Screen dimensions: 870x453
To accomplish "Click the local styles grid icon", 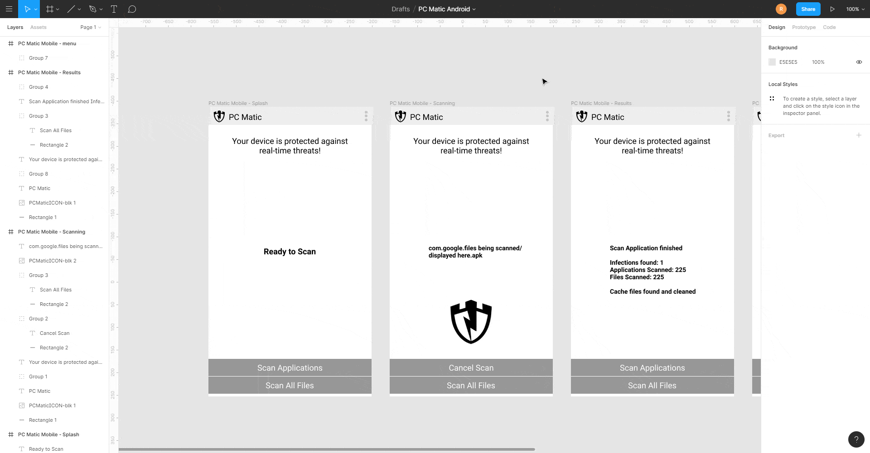I will [x=772, y=98].
